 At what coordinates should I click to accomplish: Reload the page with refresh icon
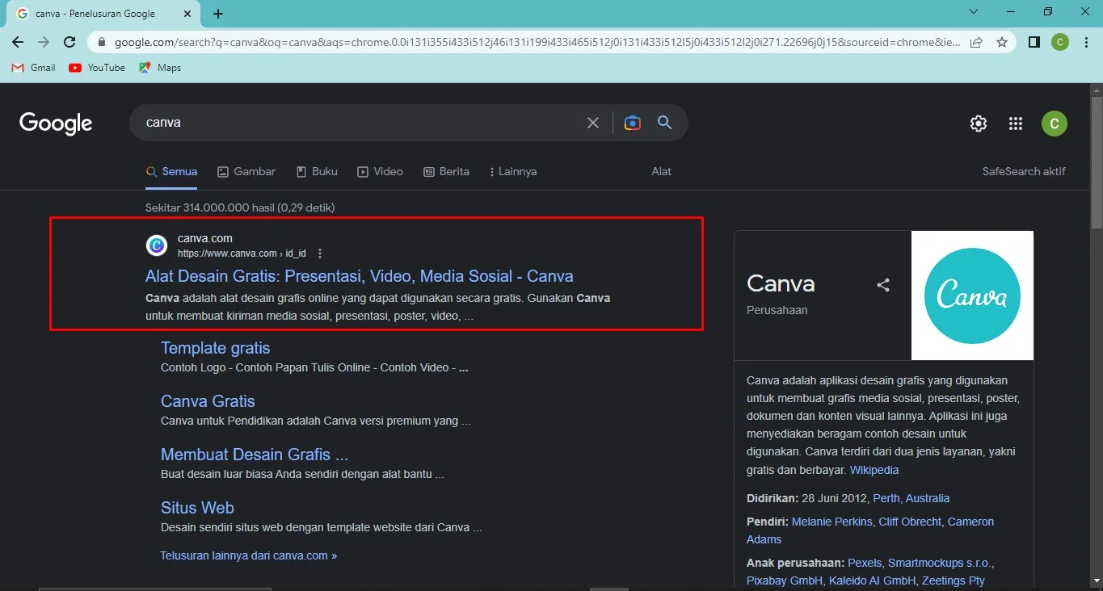(69, 42)
